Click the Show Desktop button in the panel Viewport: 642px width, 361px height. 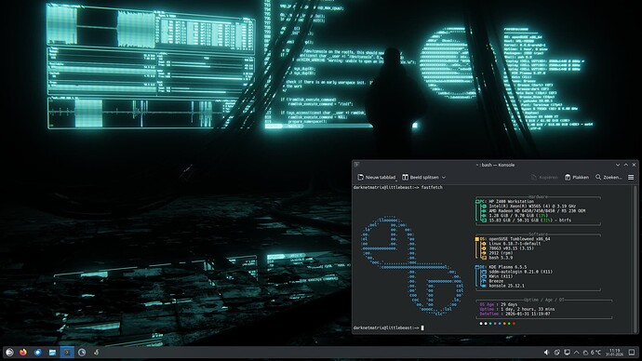click(x=632, y=353)
